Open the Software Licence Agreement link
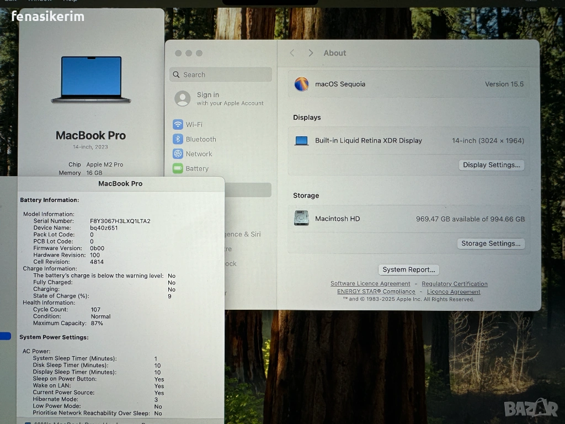The height and width of the screenshot is (424, 565). click(x=370, y=284)
